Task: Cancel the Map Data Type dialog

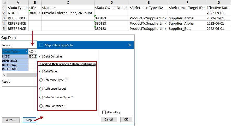Action: click(x=109, y=119)
